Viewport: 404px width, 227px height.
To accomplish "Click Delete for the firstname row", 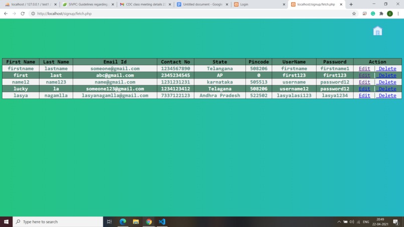I will pos(386,69).
